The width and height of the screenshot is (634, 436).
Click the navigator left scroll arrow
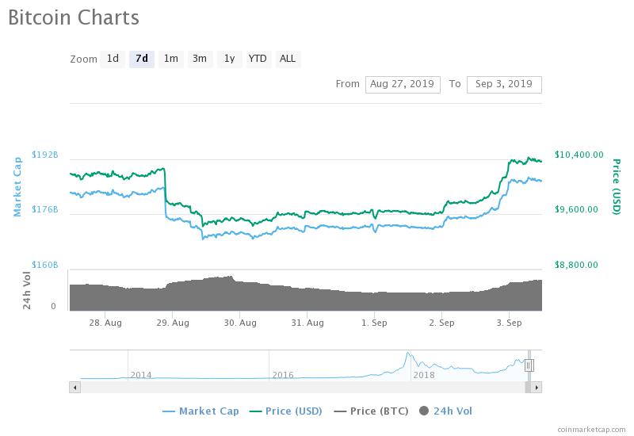pos(74,388)
